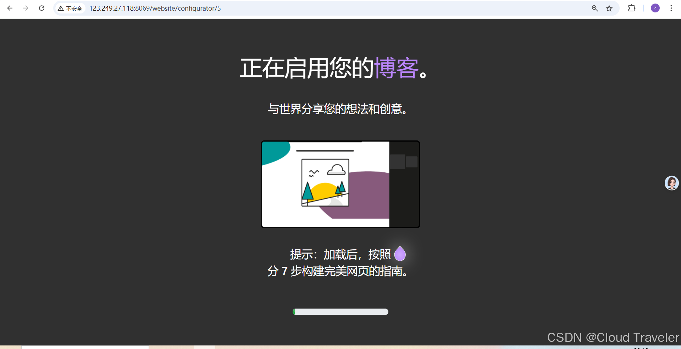Click the subtitle 与世界分享您的想法和创意。
This screenshot has width=681, height=349.
click(x=338, y=109)
